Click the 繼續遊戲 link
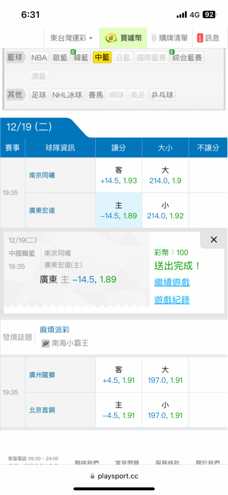228x495 pixels. click(x=172, y=282)
